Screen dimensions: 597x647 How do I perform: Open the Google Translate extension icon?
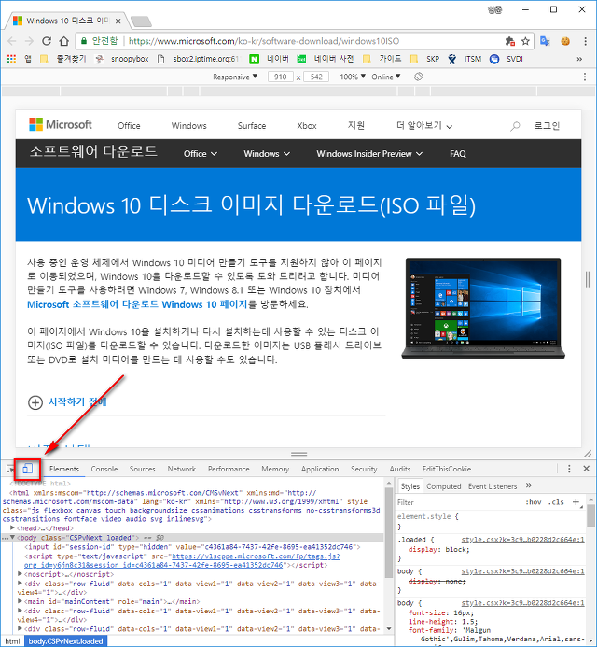point(545,41)
